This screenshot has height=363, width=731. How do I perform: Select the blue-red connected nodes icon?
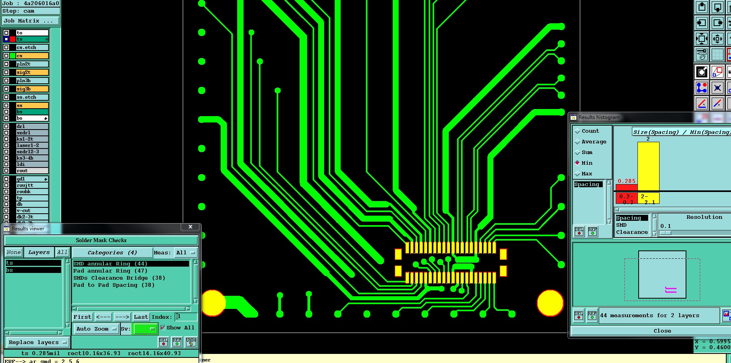(x=702, y=88)
